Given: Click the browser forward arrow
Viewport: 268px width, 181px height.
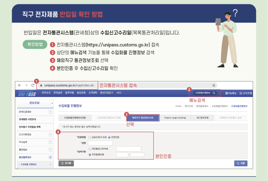Looking at the screenshot, I should click(x=26, y=85).
